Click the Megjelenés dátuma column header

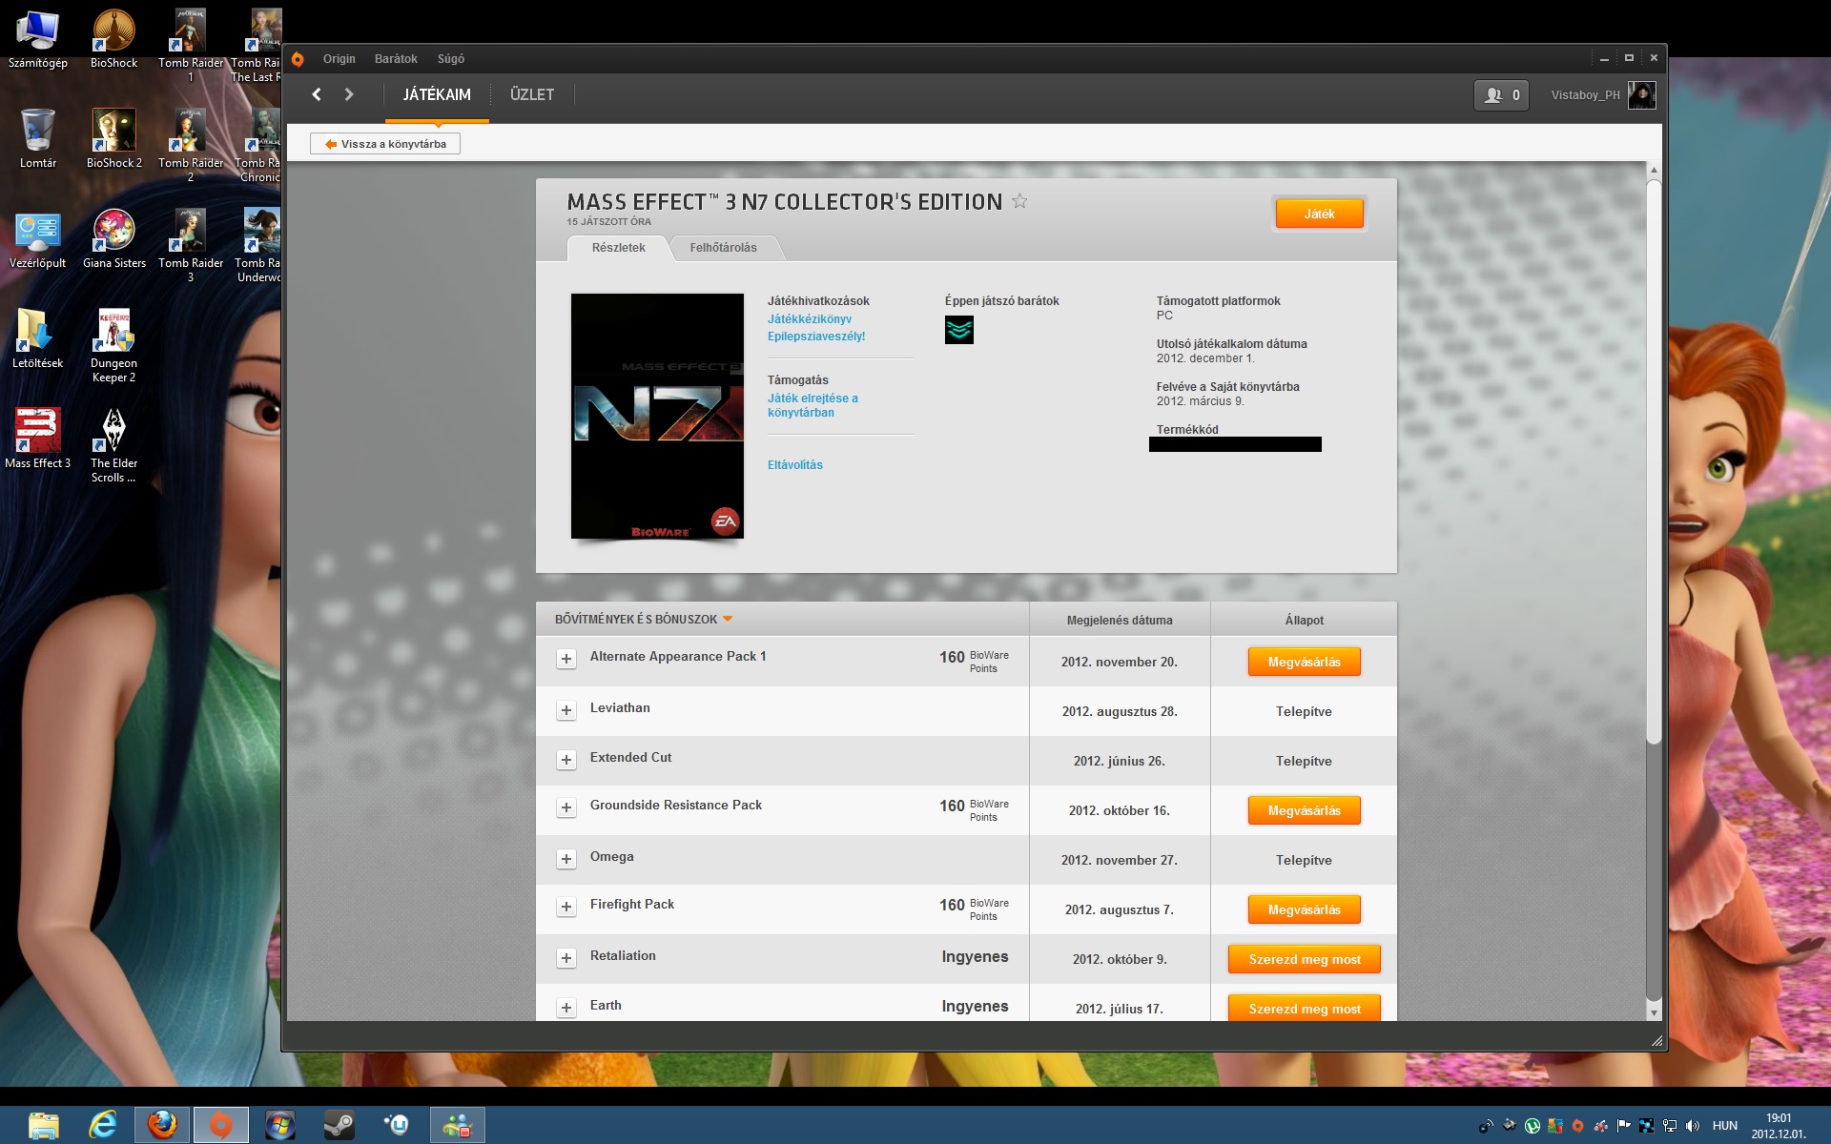pyautogui.click(x=1120, y=620)
